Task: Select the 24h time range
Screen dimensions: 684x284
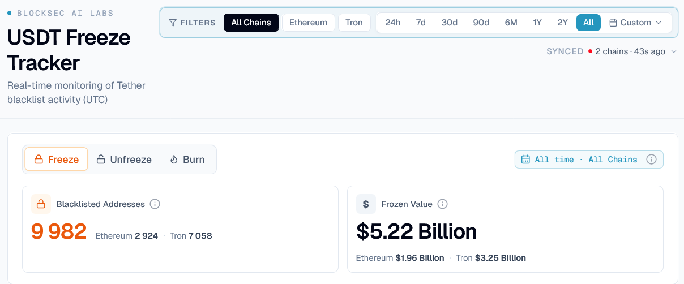Action: point(392,23)
